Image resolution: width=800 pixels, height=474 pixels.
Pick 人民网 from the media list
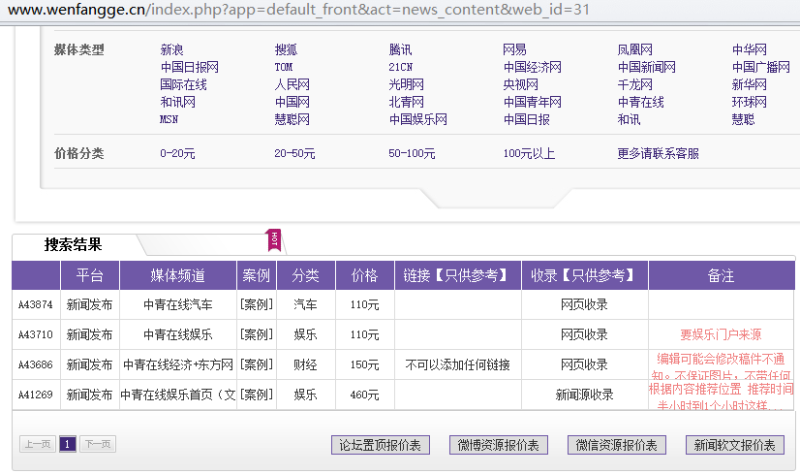tap(292, 84)
